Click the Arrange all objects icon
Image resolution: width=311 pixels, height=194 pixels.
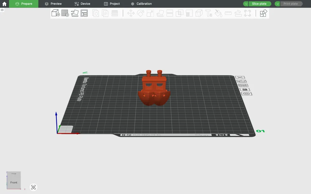click(x=84, y=13)
